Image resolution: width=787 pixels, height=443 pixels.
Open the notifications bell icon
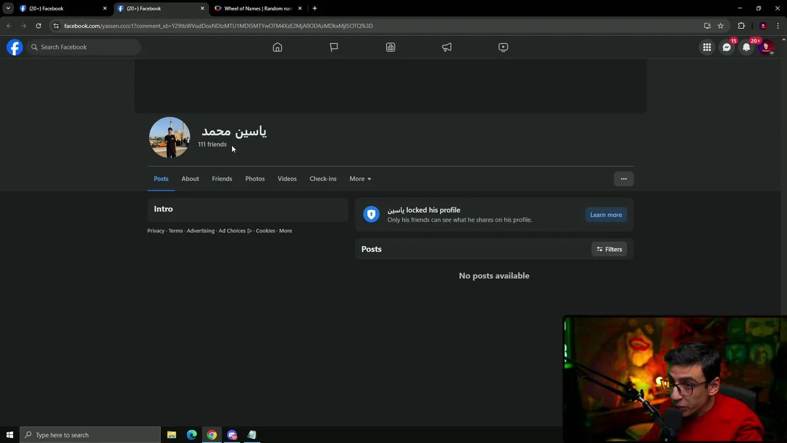click(x=746, y=47)
